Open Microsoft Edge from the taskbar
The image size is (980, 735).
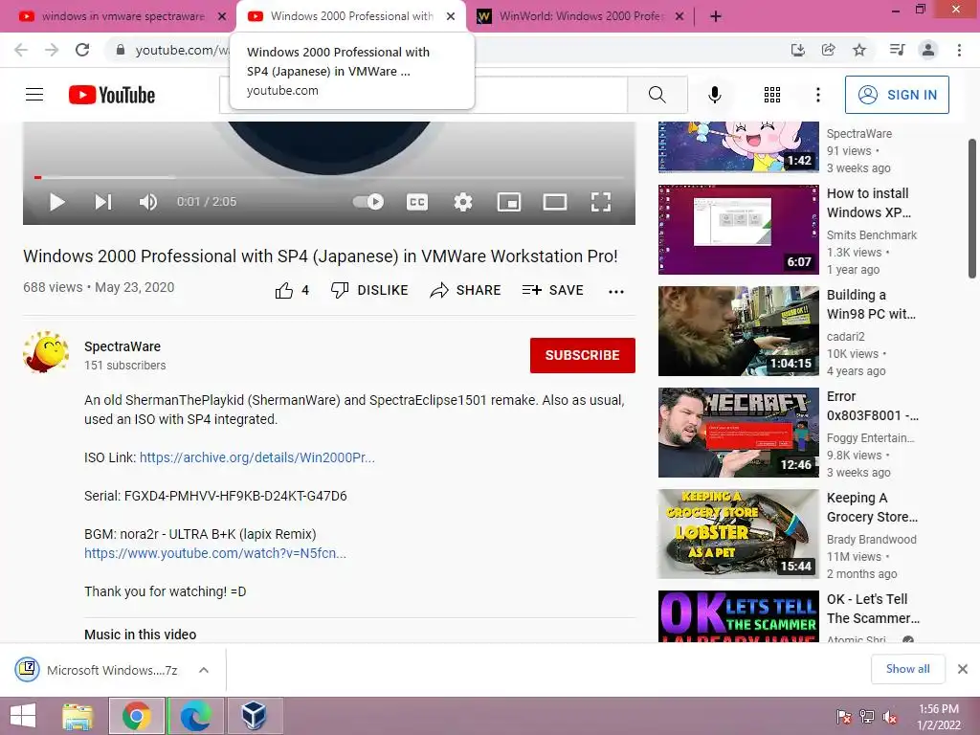pyautogui.click(x=195, y=716)
